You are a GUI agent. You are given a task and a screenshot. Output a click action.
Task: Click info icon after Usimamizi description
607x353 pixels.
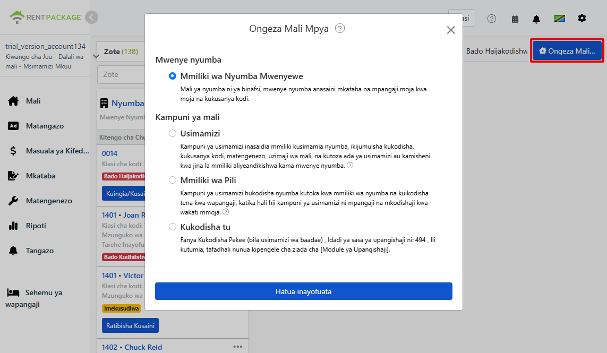(350, 165)
